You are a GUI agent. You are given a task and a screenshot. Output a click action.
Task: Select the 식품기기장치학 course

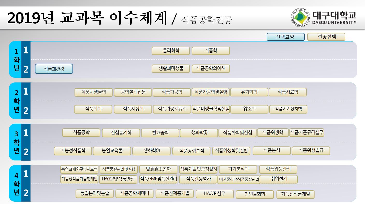pos(288,109)
